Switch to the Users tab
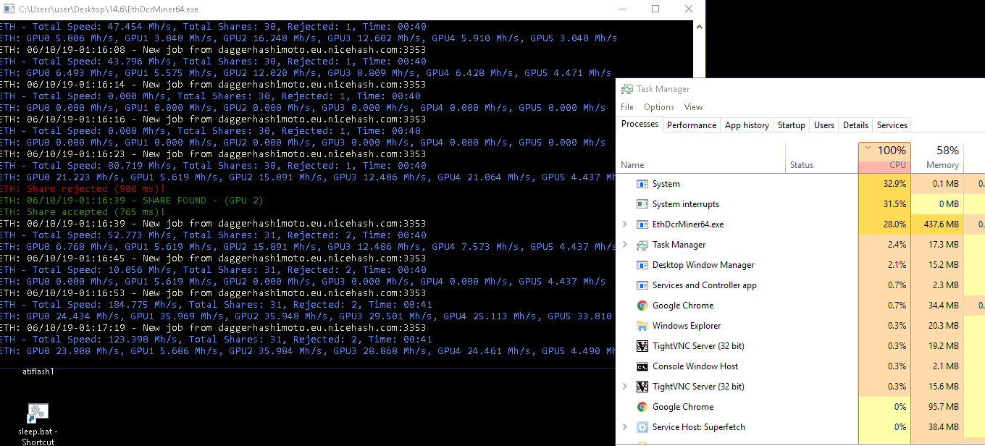 click(x=824, y=125)
